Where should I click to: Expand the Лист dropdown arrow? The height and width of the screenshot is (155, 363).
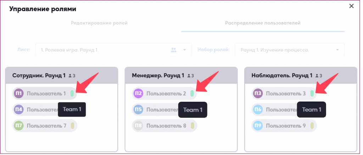[184, 50]
